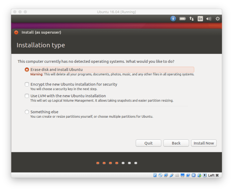Click VirtualBox hard disk activity icon
The height and width of the screenshot is (191, 233).
click(155, 175)
